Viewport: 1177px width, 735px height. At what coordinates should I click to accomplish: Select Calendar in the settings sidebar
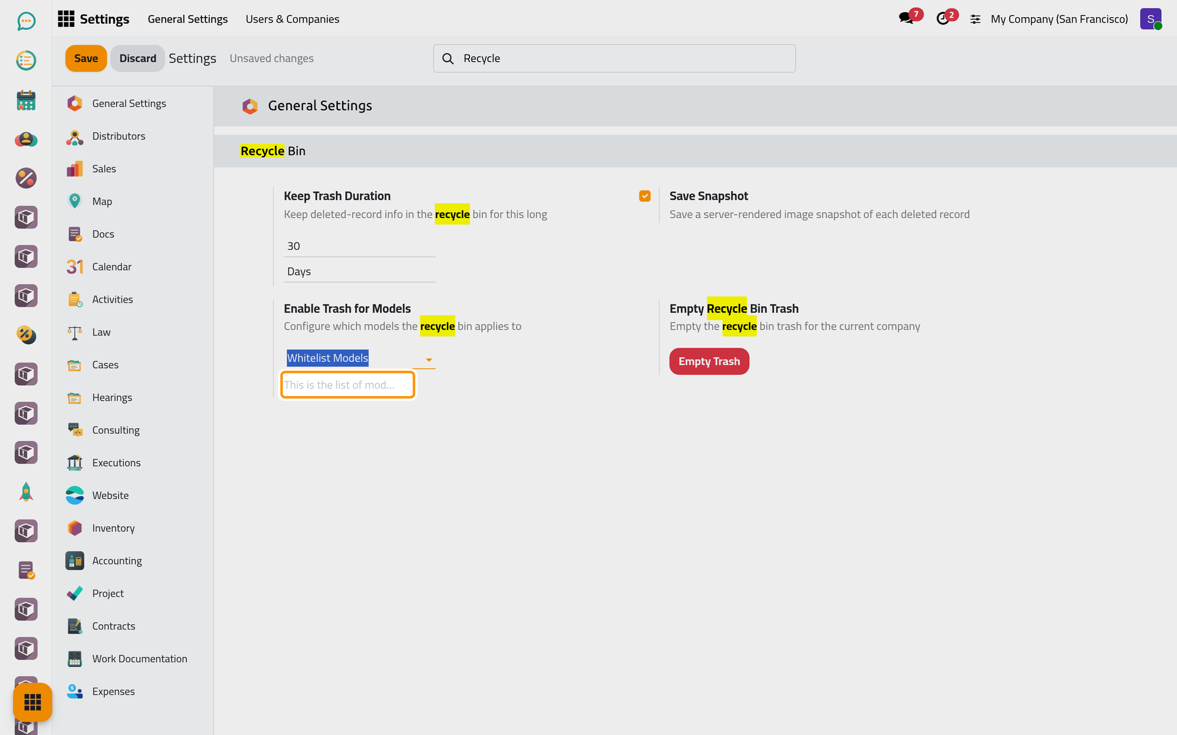point(132,266)
